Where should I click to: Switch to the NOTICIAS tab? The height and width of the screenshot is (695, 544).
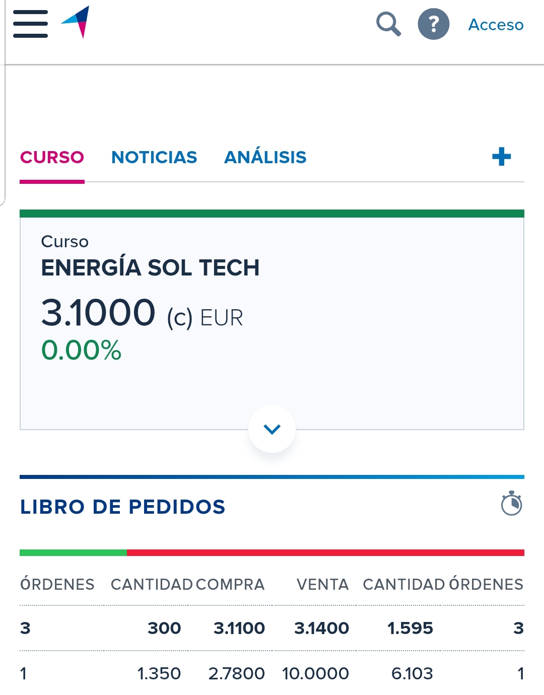(154, 157)
